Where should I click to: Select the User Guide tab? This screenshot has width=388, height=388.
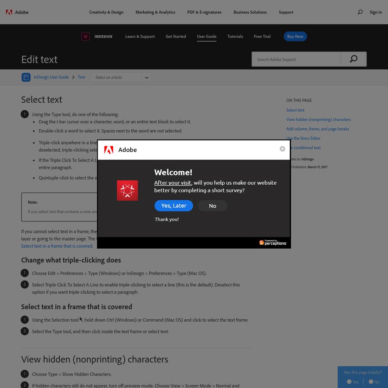(x=207, y=36)
